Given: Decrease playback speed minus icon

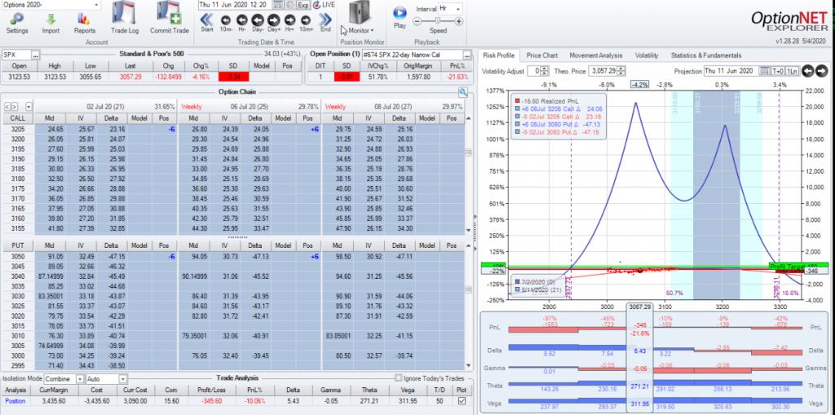Looking at the screenshot, I should click(417, 20).
